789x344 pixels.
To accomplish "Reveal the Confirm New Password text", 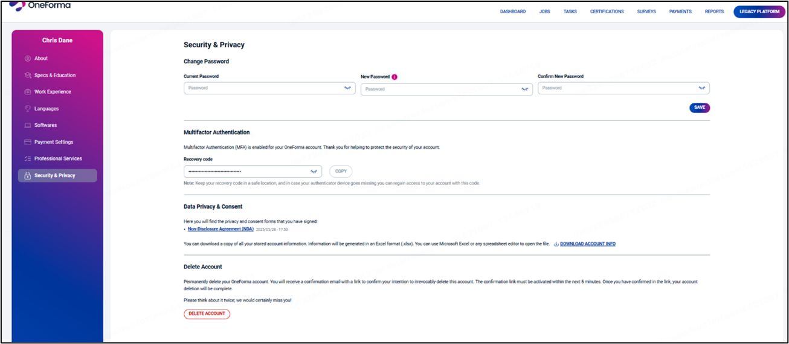I will (702, 88).
